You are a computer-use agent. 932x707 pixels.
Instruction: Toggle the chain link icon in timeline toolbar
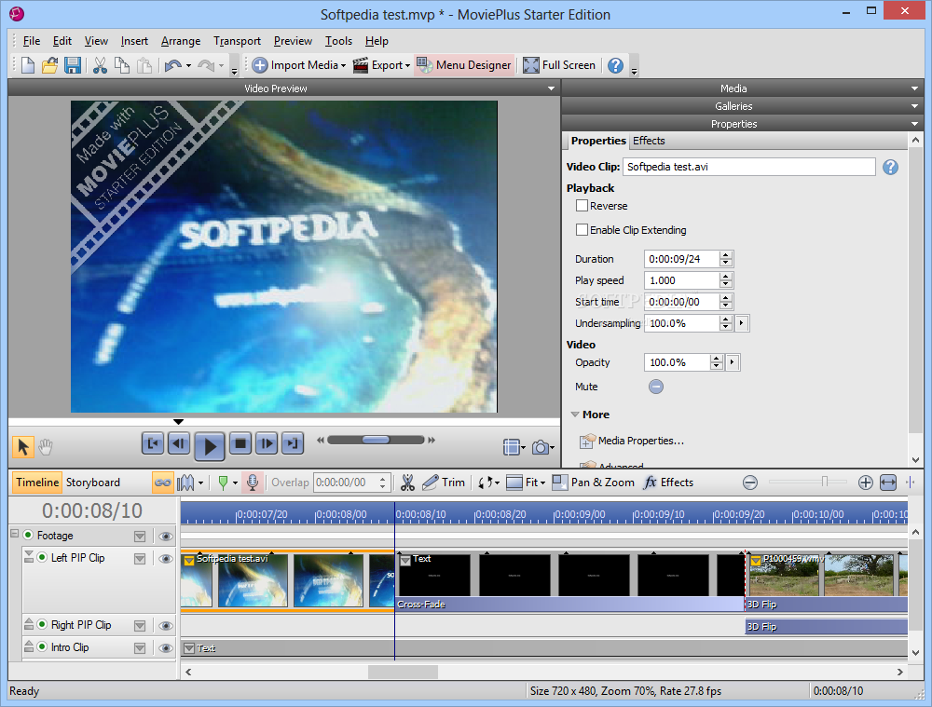point(162,483)
